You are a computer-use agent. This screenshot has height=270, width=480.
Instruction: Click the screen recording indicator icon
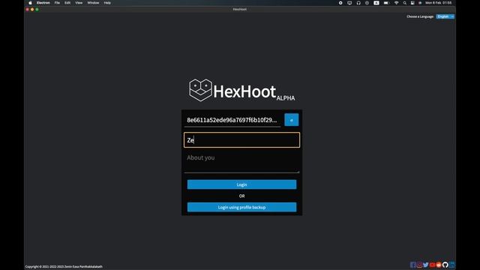pyautogui.click(x=340, y=3)
